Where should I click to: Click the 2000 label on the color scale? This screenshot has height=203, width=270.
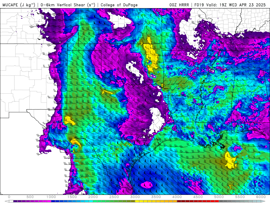pyautogui.click(x=93, y=197)
